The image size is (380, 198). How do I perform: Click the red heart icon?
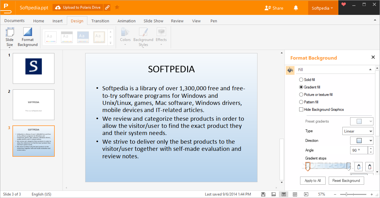click(x=343, y=4)
